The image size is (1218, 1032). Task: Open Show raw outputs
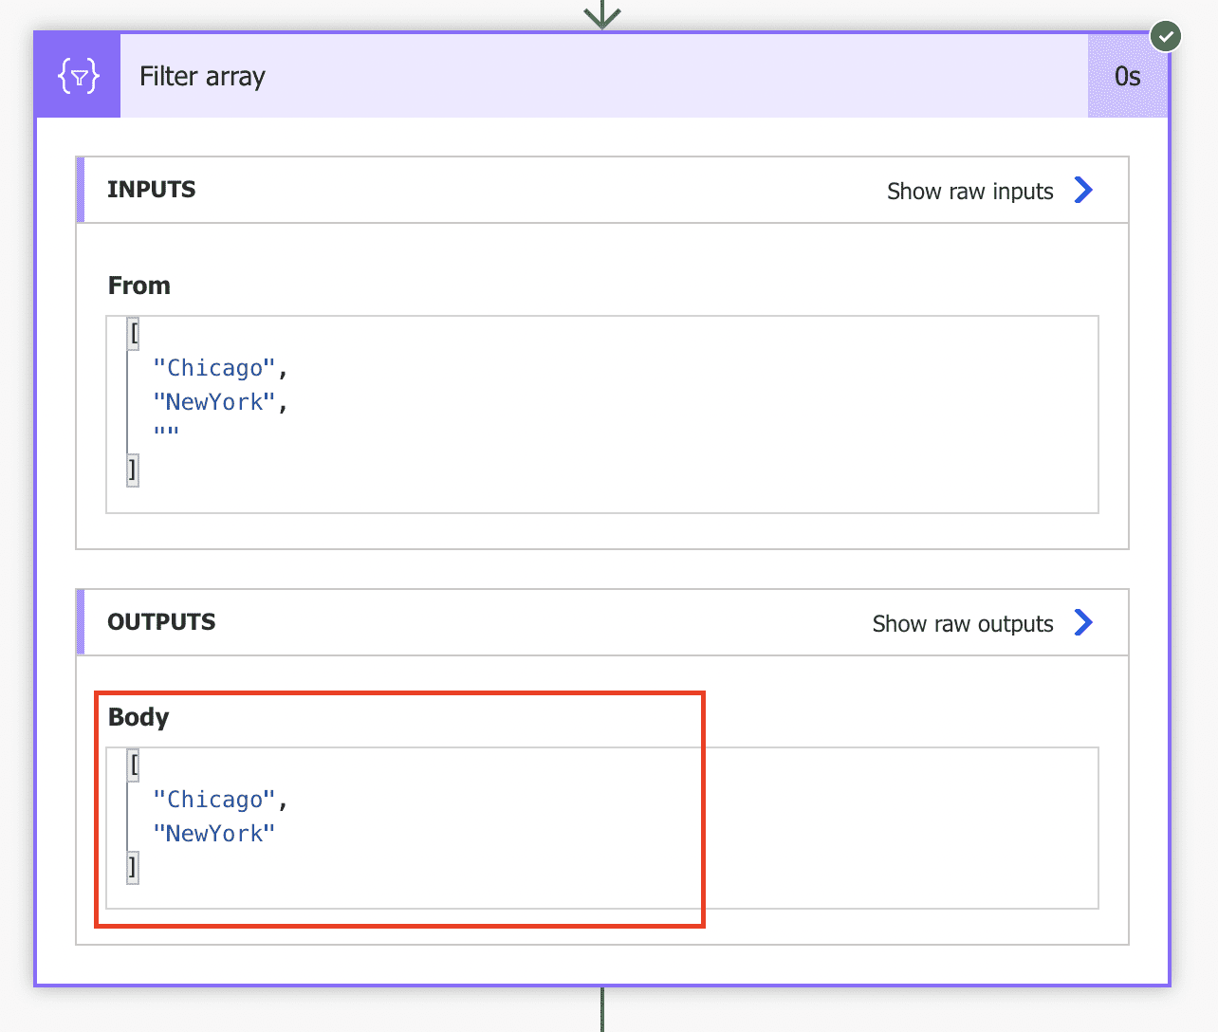tap(962, 623)
